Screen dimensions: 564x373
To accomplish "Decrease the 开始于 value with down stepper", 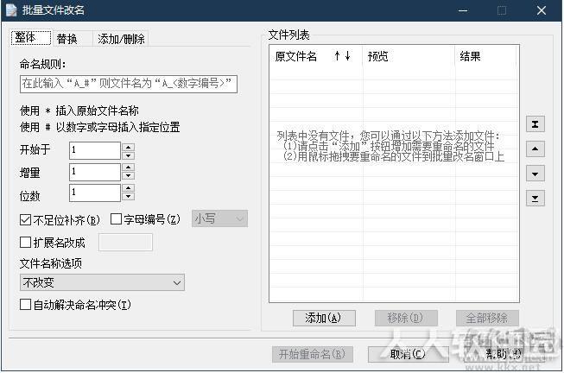I will point(129,155).
